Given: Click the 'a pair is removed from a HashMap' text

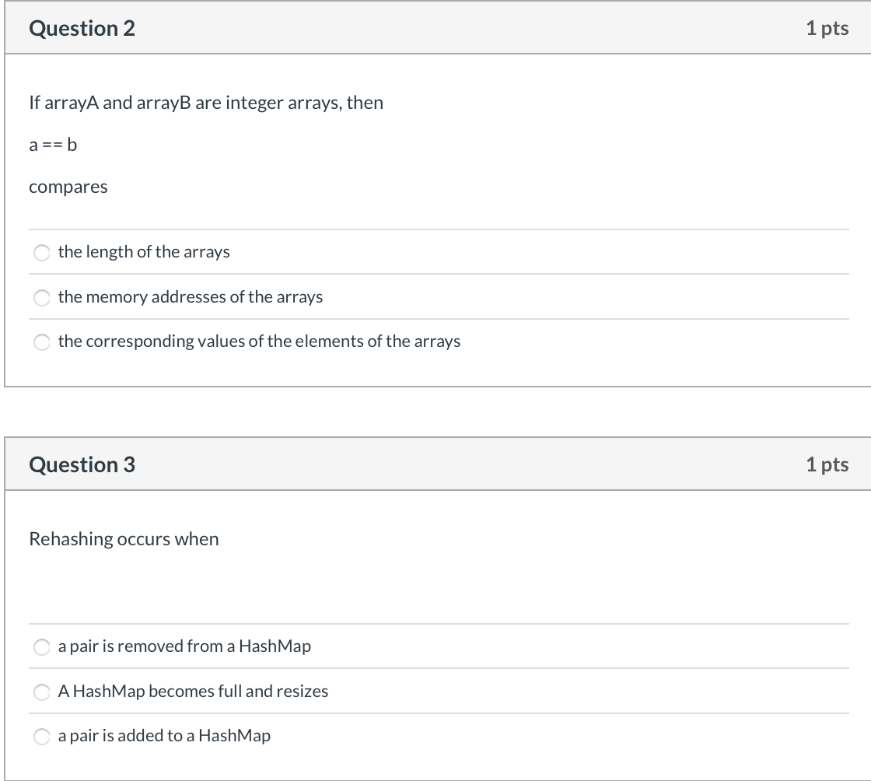Looking at the screenshot, I should click(x=184, y=646).
